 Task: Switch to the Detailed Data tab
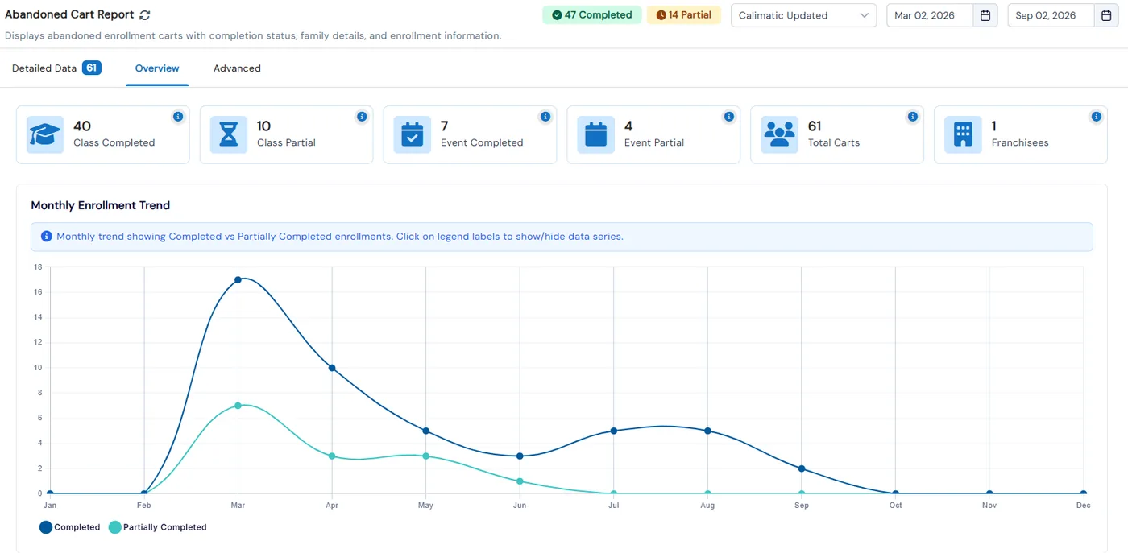(56, 68)
